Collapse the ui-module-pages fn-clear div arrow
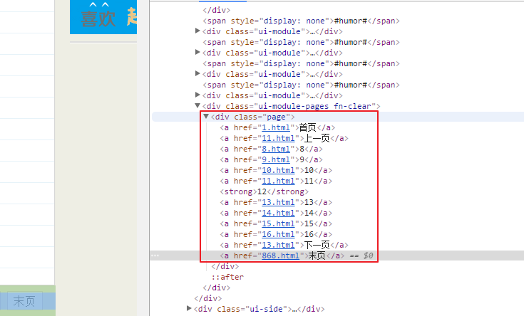The height and width of the screenshot is (316, 524). point(197,106)
